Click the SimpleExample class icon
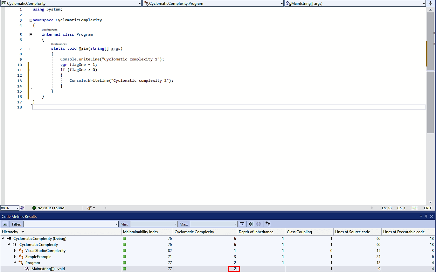This screenshot has height=272, width=436. point(21,257)
